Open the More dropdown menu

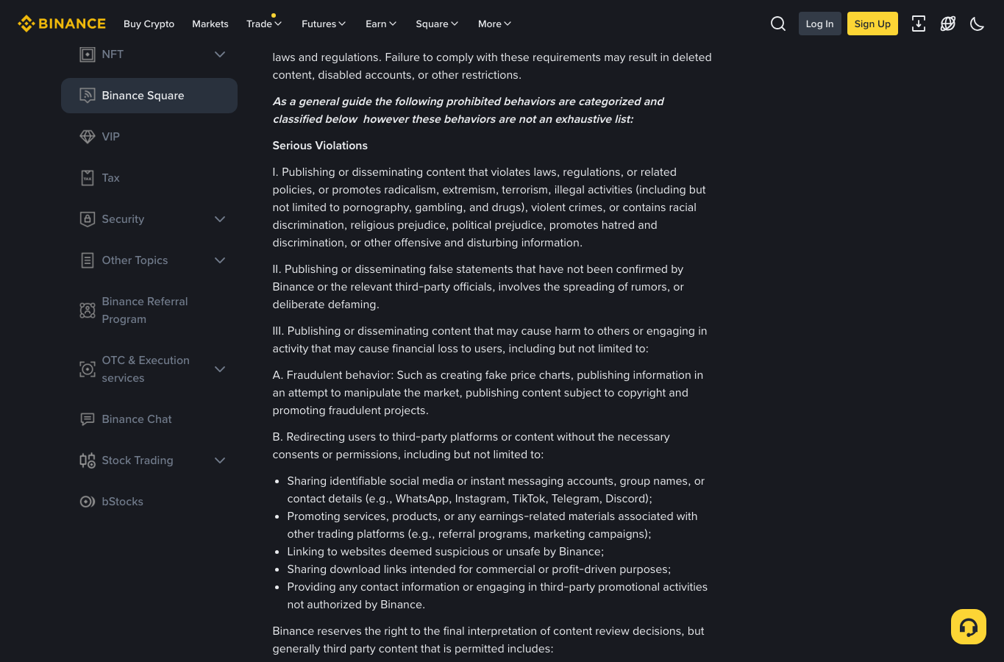[x=494, y=24]
